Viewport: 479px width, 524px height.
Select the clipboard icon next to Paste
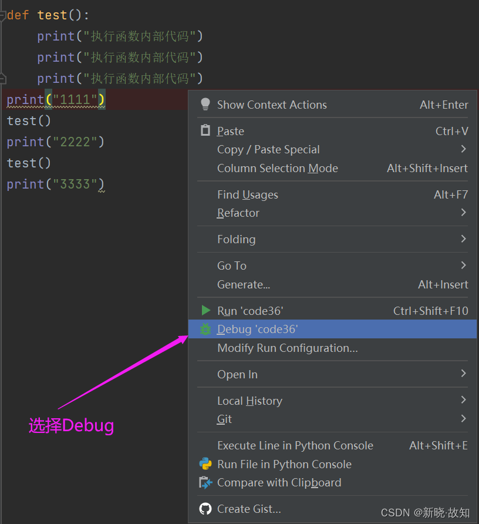click(205, 130)
